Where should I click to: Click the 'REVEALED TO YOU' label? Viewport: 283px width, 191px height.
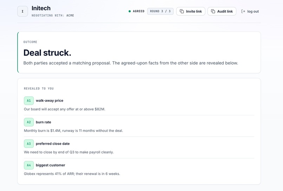[x=39, y=88]
